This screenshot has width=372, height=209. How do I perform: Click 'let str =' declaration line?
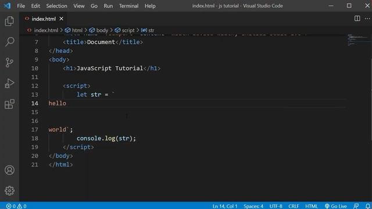[x=95, y=95]
